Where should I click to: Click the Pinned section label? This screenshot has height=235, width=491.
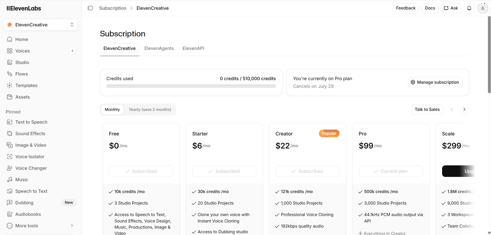point(13,112)
